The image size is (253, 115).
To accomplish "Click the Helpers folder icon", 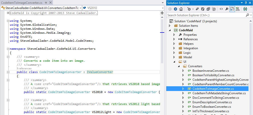I will point(180,44).
